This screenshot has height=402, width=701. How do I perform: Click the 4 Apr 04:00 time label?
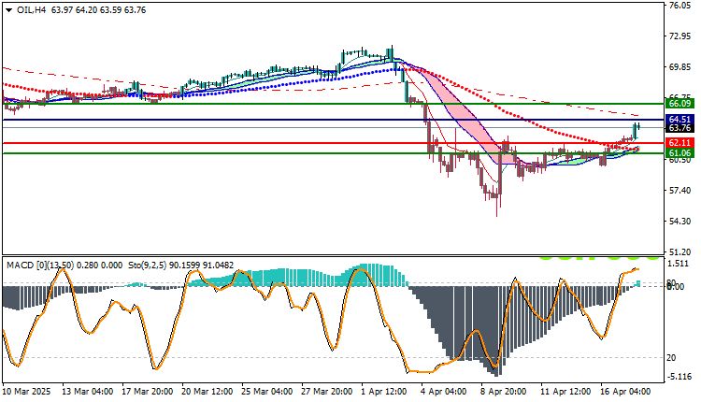click(444, 392)
